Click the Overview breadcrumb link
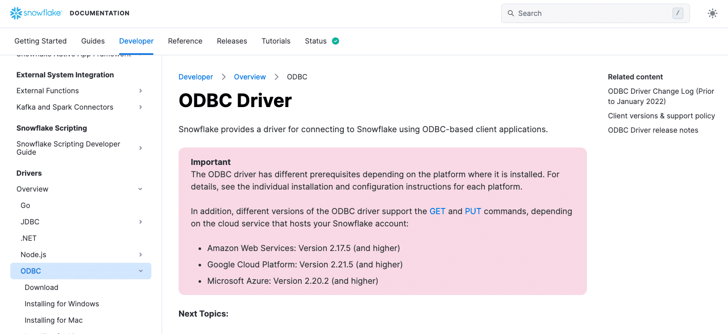This screenshot has width=728, height=334. pos(250,77)
